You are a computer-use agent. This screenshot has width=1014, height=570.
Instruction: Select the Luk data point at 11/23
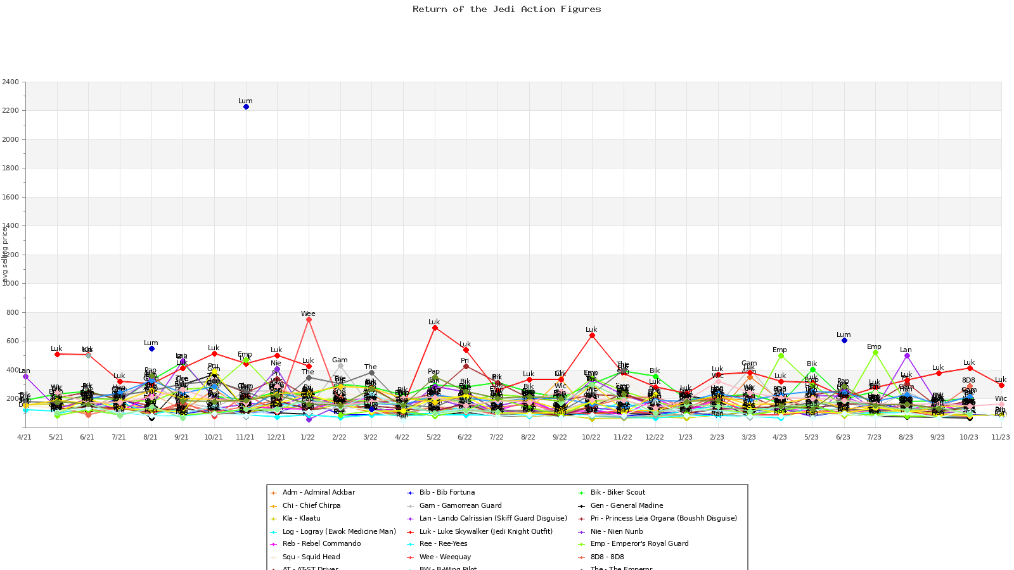pyautogui.click(x=1001, y=386)
